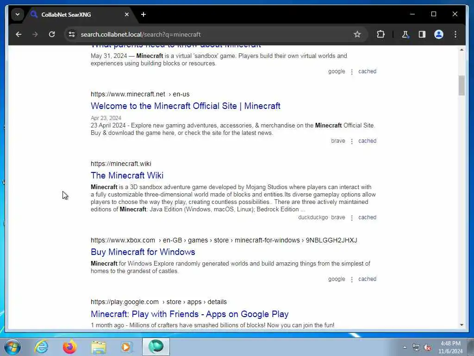Click the scrollbar down arrow
The image size is (474, 356).
pyautogui.click(x=462, y=325)
